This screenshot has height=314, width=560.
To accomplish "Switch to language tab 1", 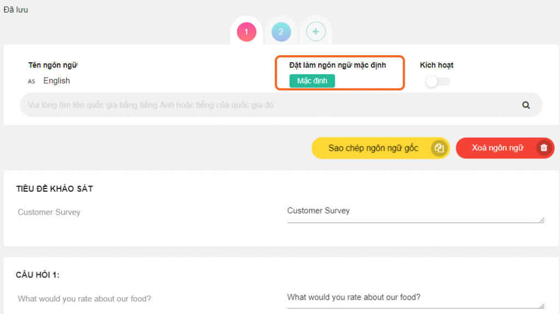I will pos(247,32).
